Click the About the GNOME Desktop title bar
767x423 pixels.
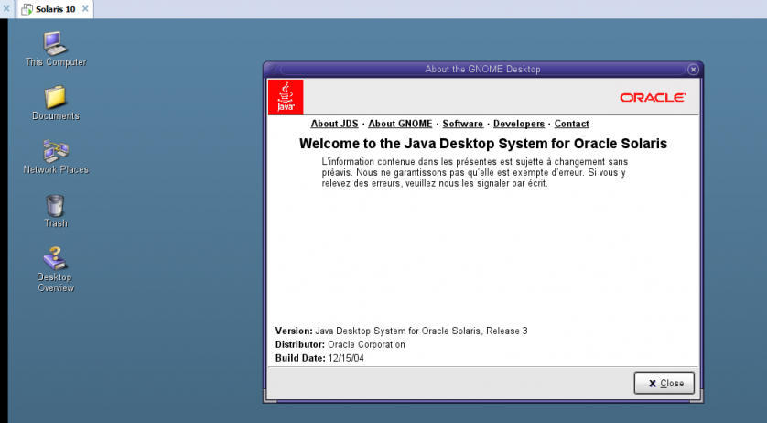[482, 69]
